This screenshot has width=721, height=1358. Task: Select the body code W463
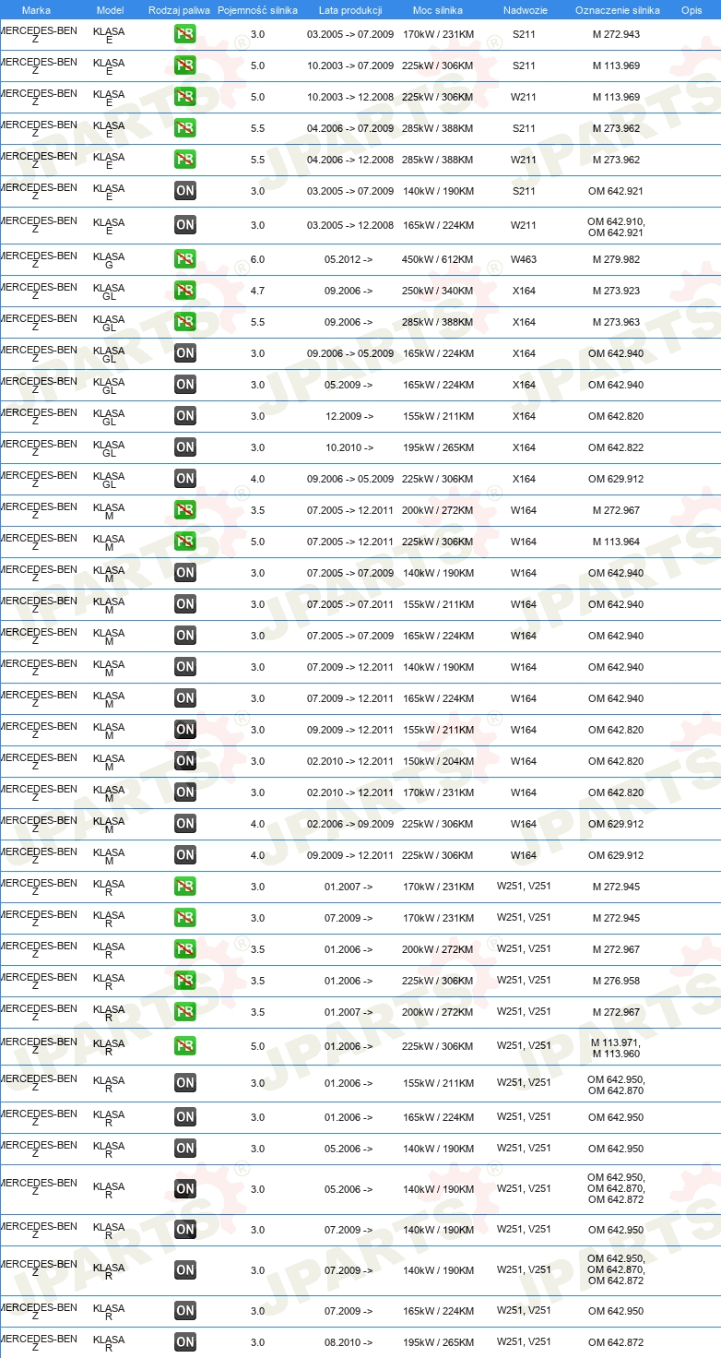(524, 259)
